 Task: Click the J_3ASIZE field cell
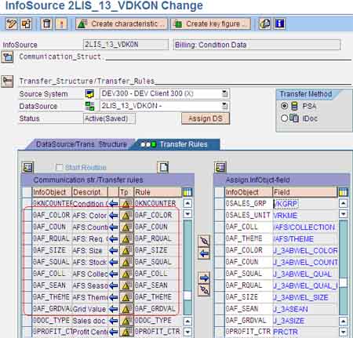click(305, 321)
